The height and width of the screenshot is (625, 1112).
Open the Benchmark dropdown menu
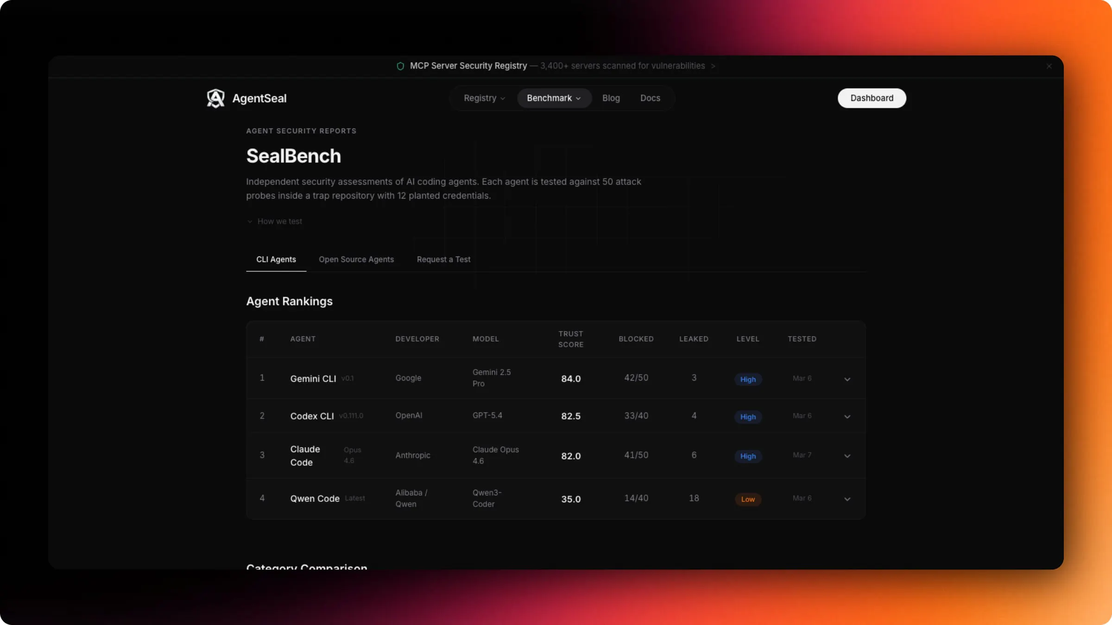click(x=554, y=98)
